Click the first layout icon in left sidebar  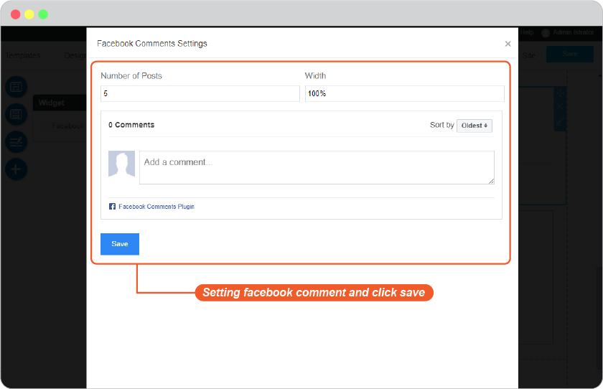(x=16, y=87)
